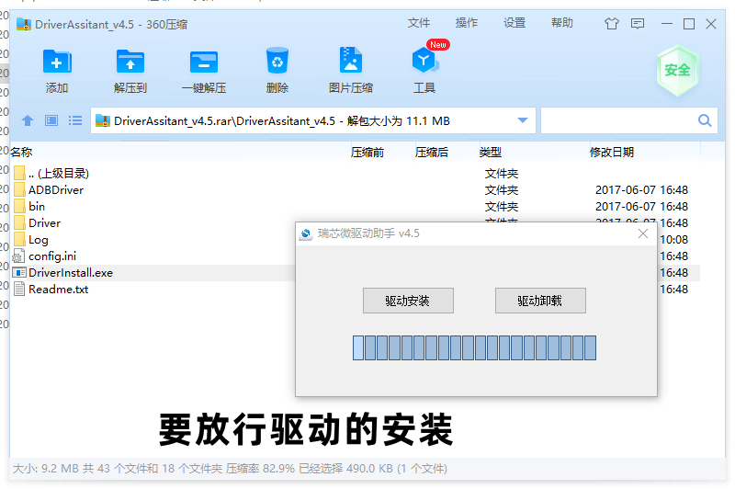
Task: Click the green 安全 security shield badge
Action: click(677, 70)
